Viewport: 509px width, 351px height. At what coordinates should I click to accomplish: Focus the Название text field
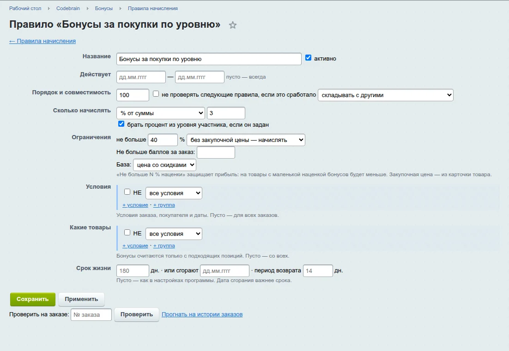[x=209, y=59]
